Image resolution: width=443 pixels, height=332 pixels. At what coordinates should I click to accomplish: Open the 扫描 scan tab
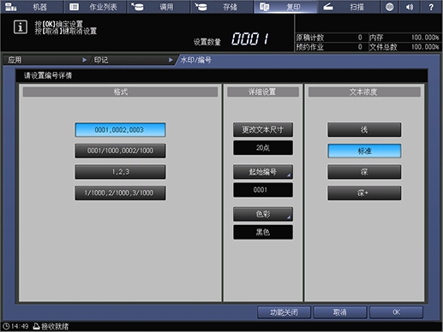click(349, 7)
